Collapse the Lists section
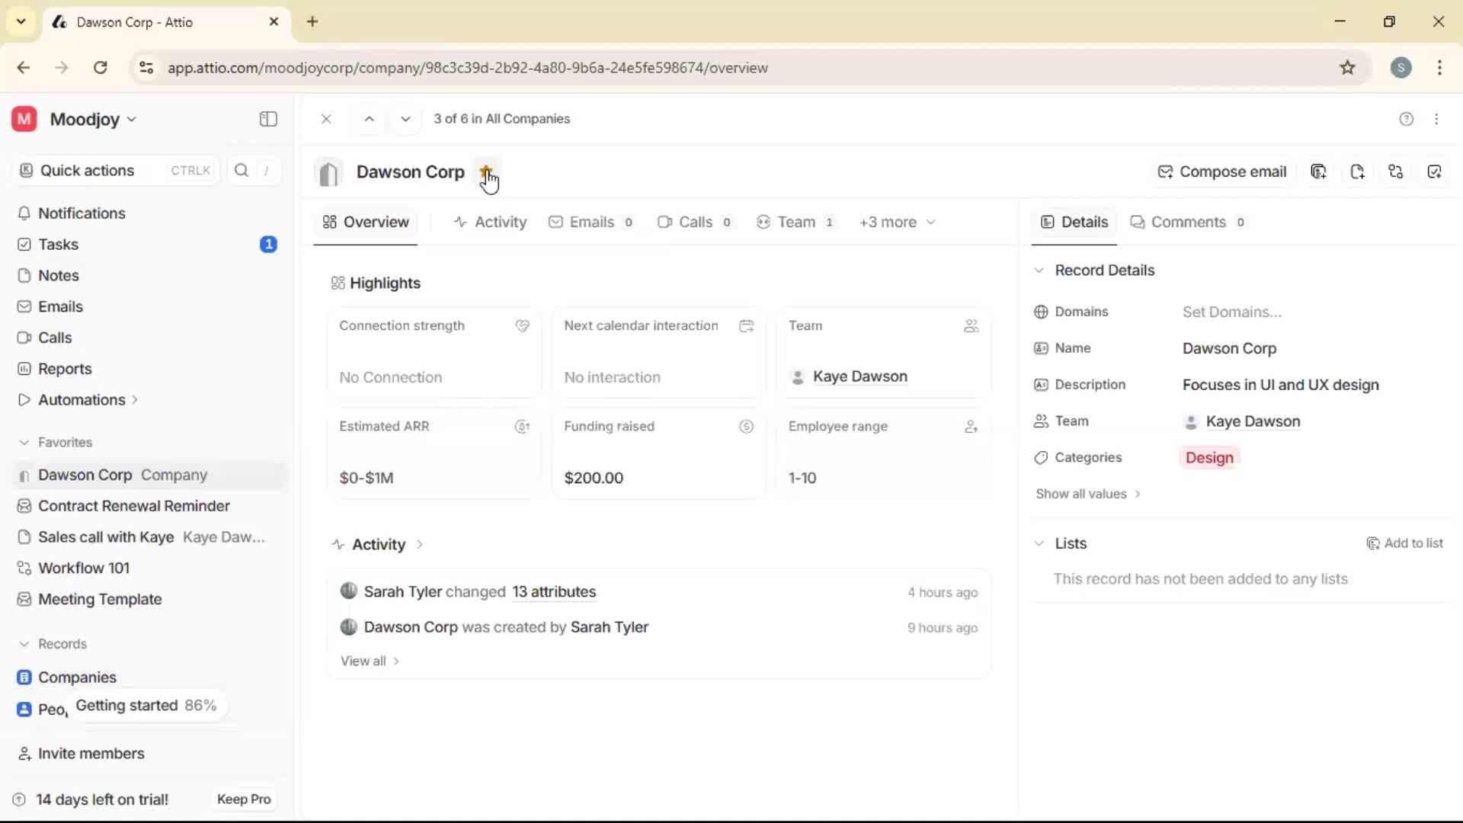Screen dimensions: 1463x823 1039,543
